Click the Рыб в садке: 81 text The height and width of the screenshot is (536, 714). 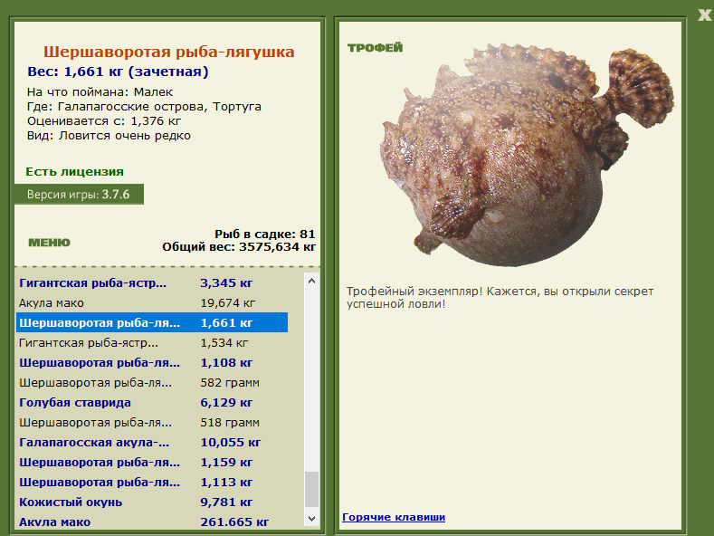click(265, 234)
